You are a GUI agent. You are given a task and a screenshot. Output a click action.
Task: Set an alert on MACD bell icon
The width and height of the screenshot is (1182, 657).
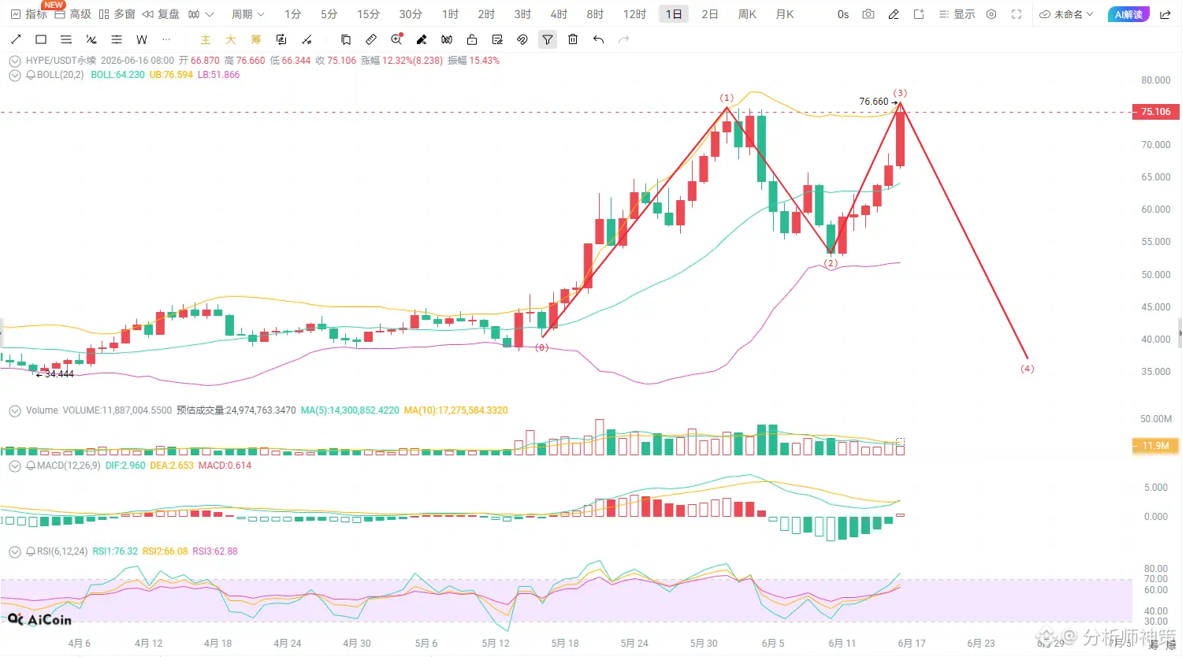click(31, 466)
